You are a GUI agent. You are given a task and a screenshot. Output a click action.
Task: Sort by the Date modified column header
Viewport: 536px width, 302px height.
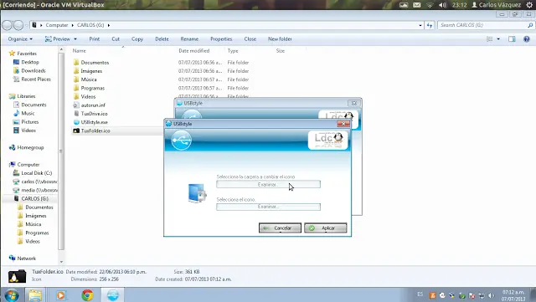193,50
